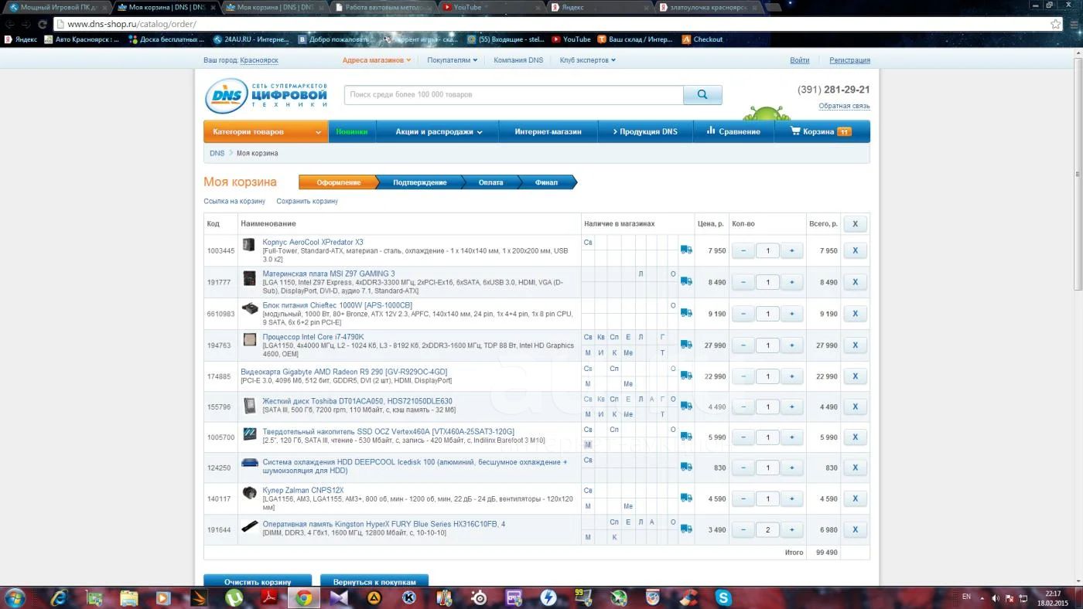This screenshot has height=609, width=1083.
Task: Decrease quantity of Toshiba hard disk
Action: [x=743, y=407]
